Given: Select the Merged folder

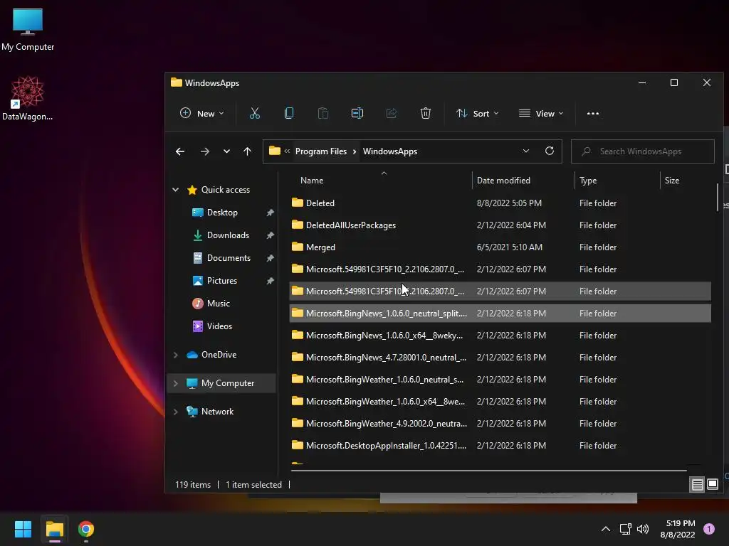Looking at the screenshot, I should coord(500,247).
